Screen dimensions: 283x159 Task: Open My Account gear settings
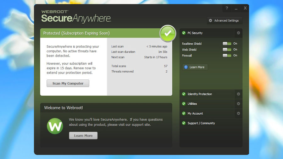pyautogui.click(x=238, y=113)
